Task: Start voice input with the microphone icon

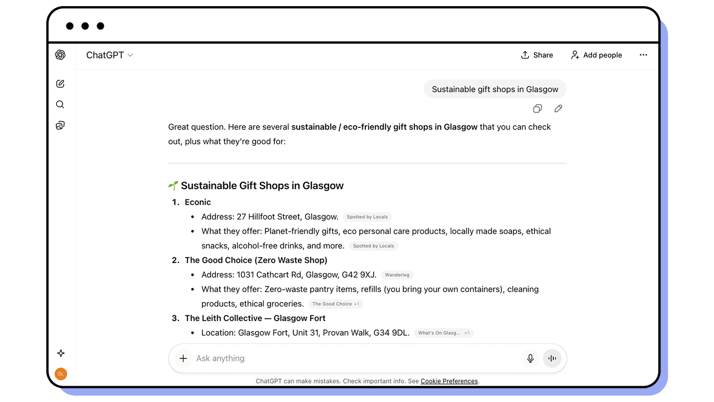Action: (530, 358)
